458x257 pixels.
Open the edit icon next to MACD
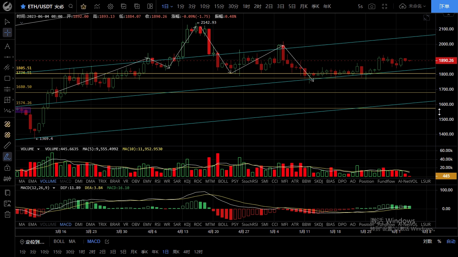coord(107,241)
